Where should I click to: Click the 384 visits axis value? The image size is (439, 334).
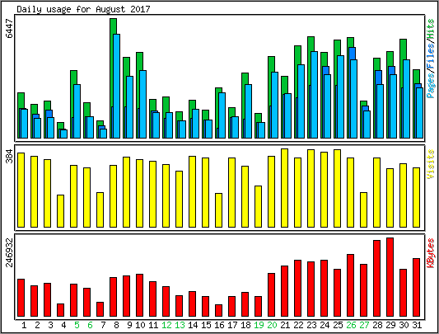(10, 156)
